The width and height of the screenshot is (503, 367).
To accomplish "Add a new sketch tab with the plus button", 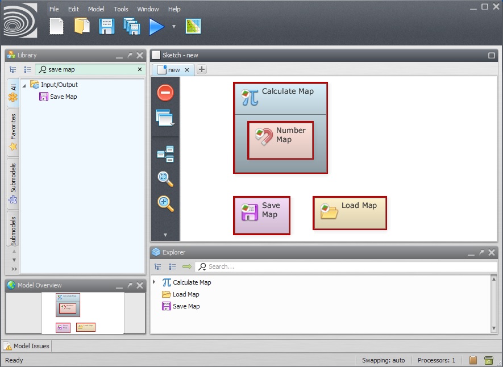I will pos(202,70).
